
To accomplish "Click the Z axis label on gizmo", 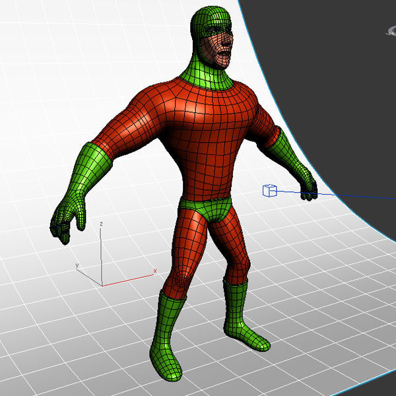I will 101,224.
